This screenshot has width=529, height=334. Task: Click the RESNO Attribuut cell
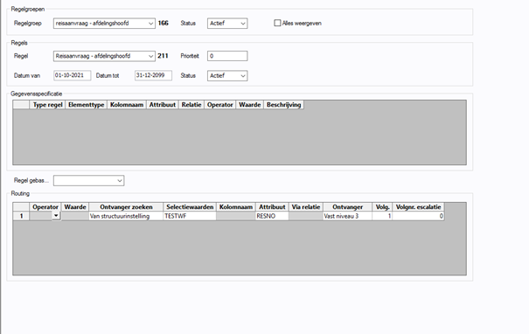coord(272,216)
